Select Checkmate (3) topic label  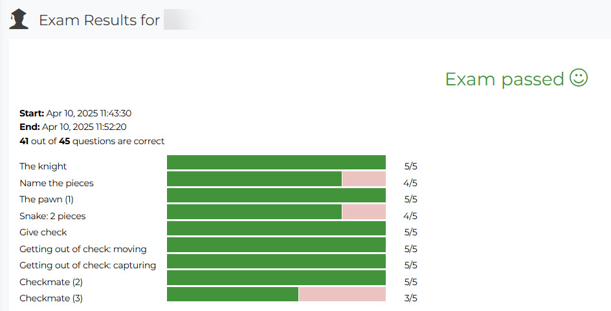pos(51,299)
